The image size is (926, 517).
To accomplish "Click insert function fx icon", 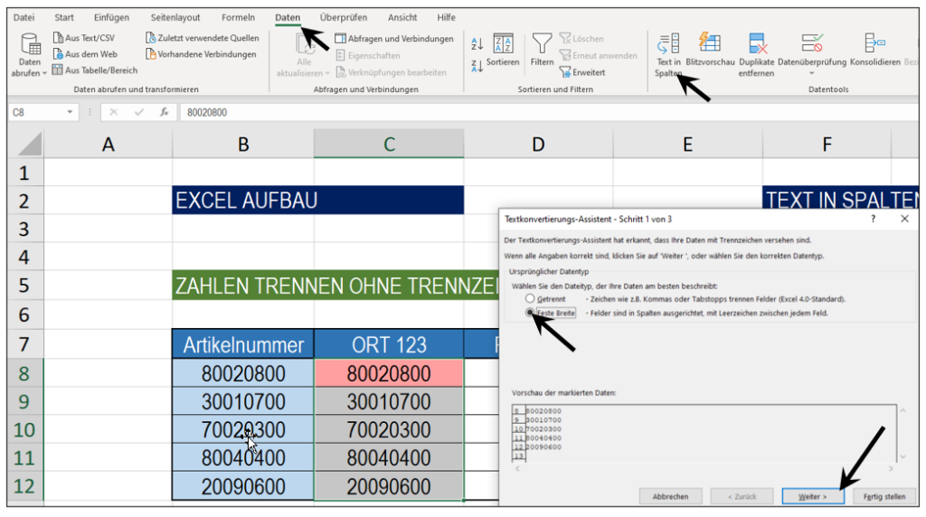I will (164, 112).
